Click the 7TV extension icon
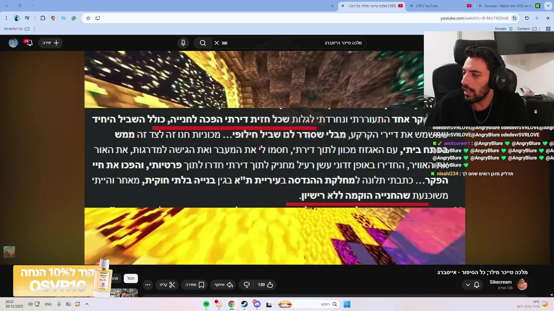This screenshot has height=311, width=554. pyautogui.click(x=64, y=18)
